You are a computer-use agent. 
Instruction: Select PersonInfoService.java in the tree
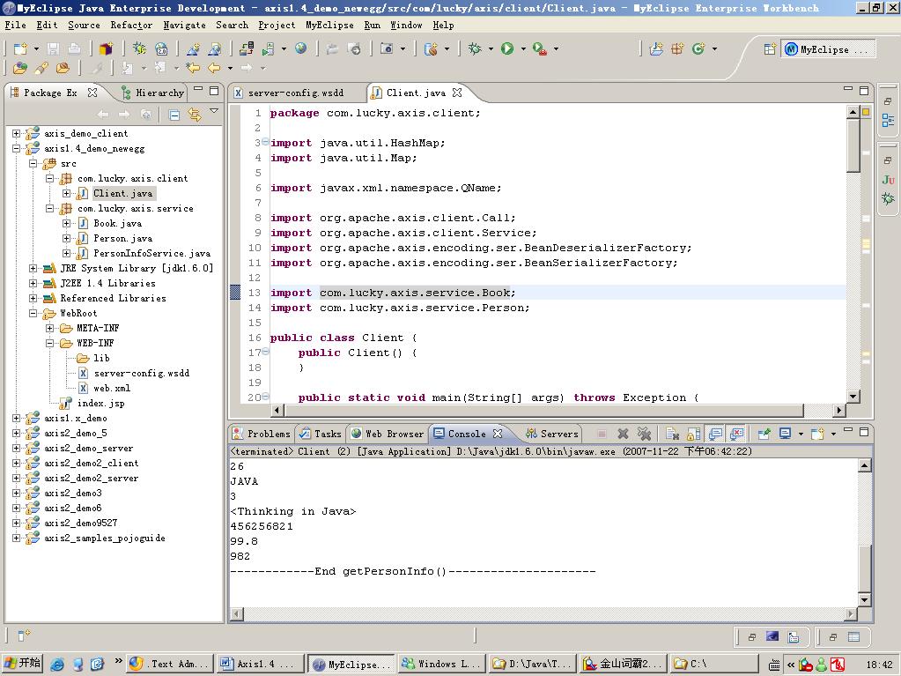151,254
